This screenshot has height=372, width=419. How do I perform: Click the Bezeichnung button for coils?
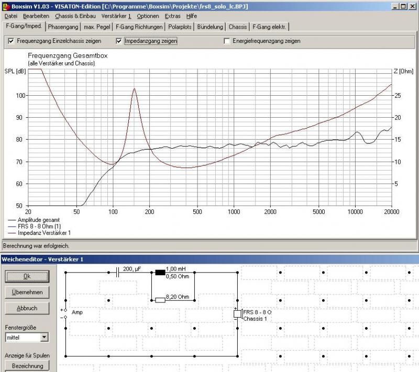point(27,366)
